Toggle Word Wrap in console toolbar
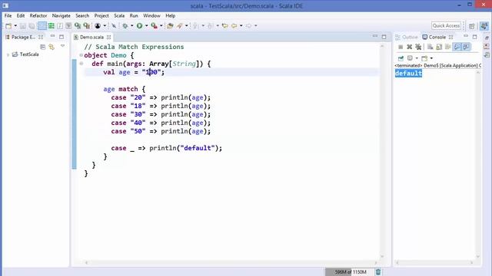 click(x=447, y=47)
